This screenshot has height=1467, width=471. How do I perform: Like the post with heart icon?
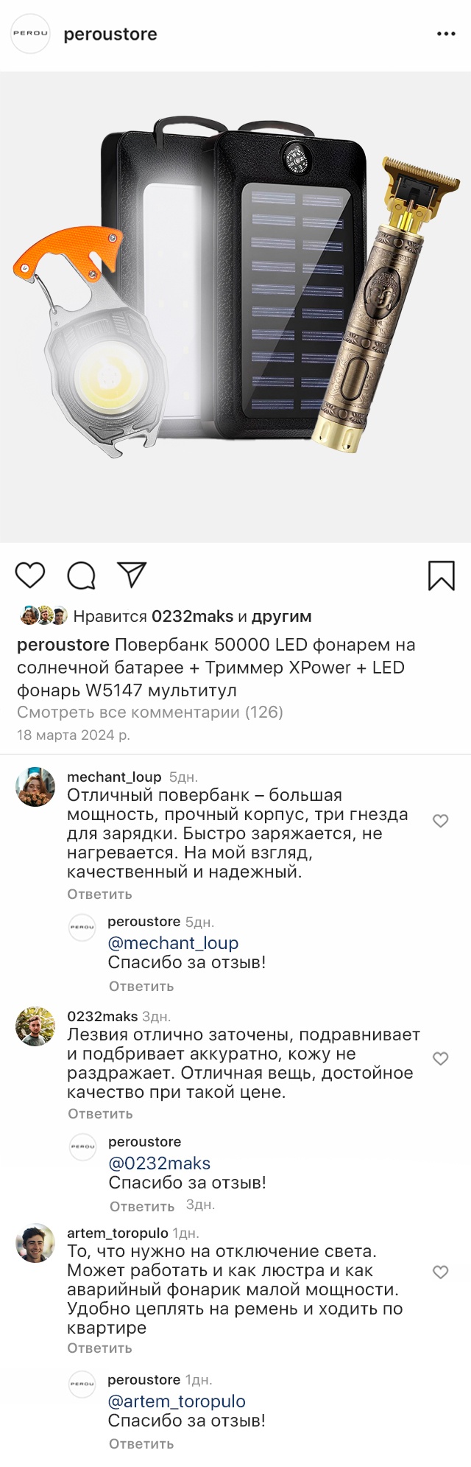click(30, 575)
